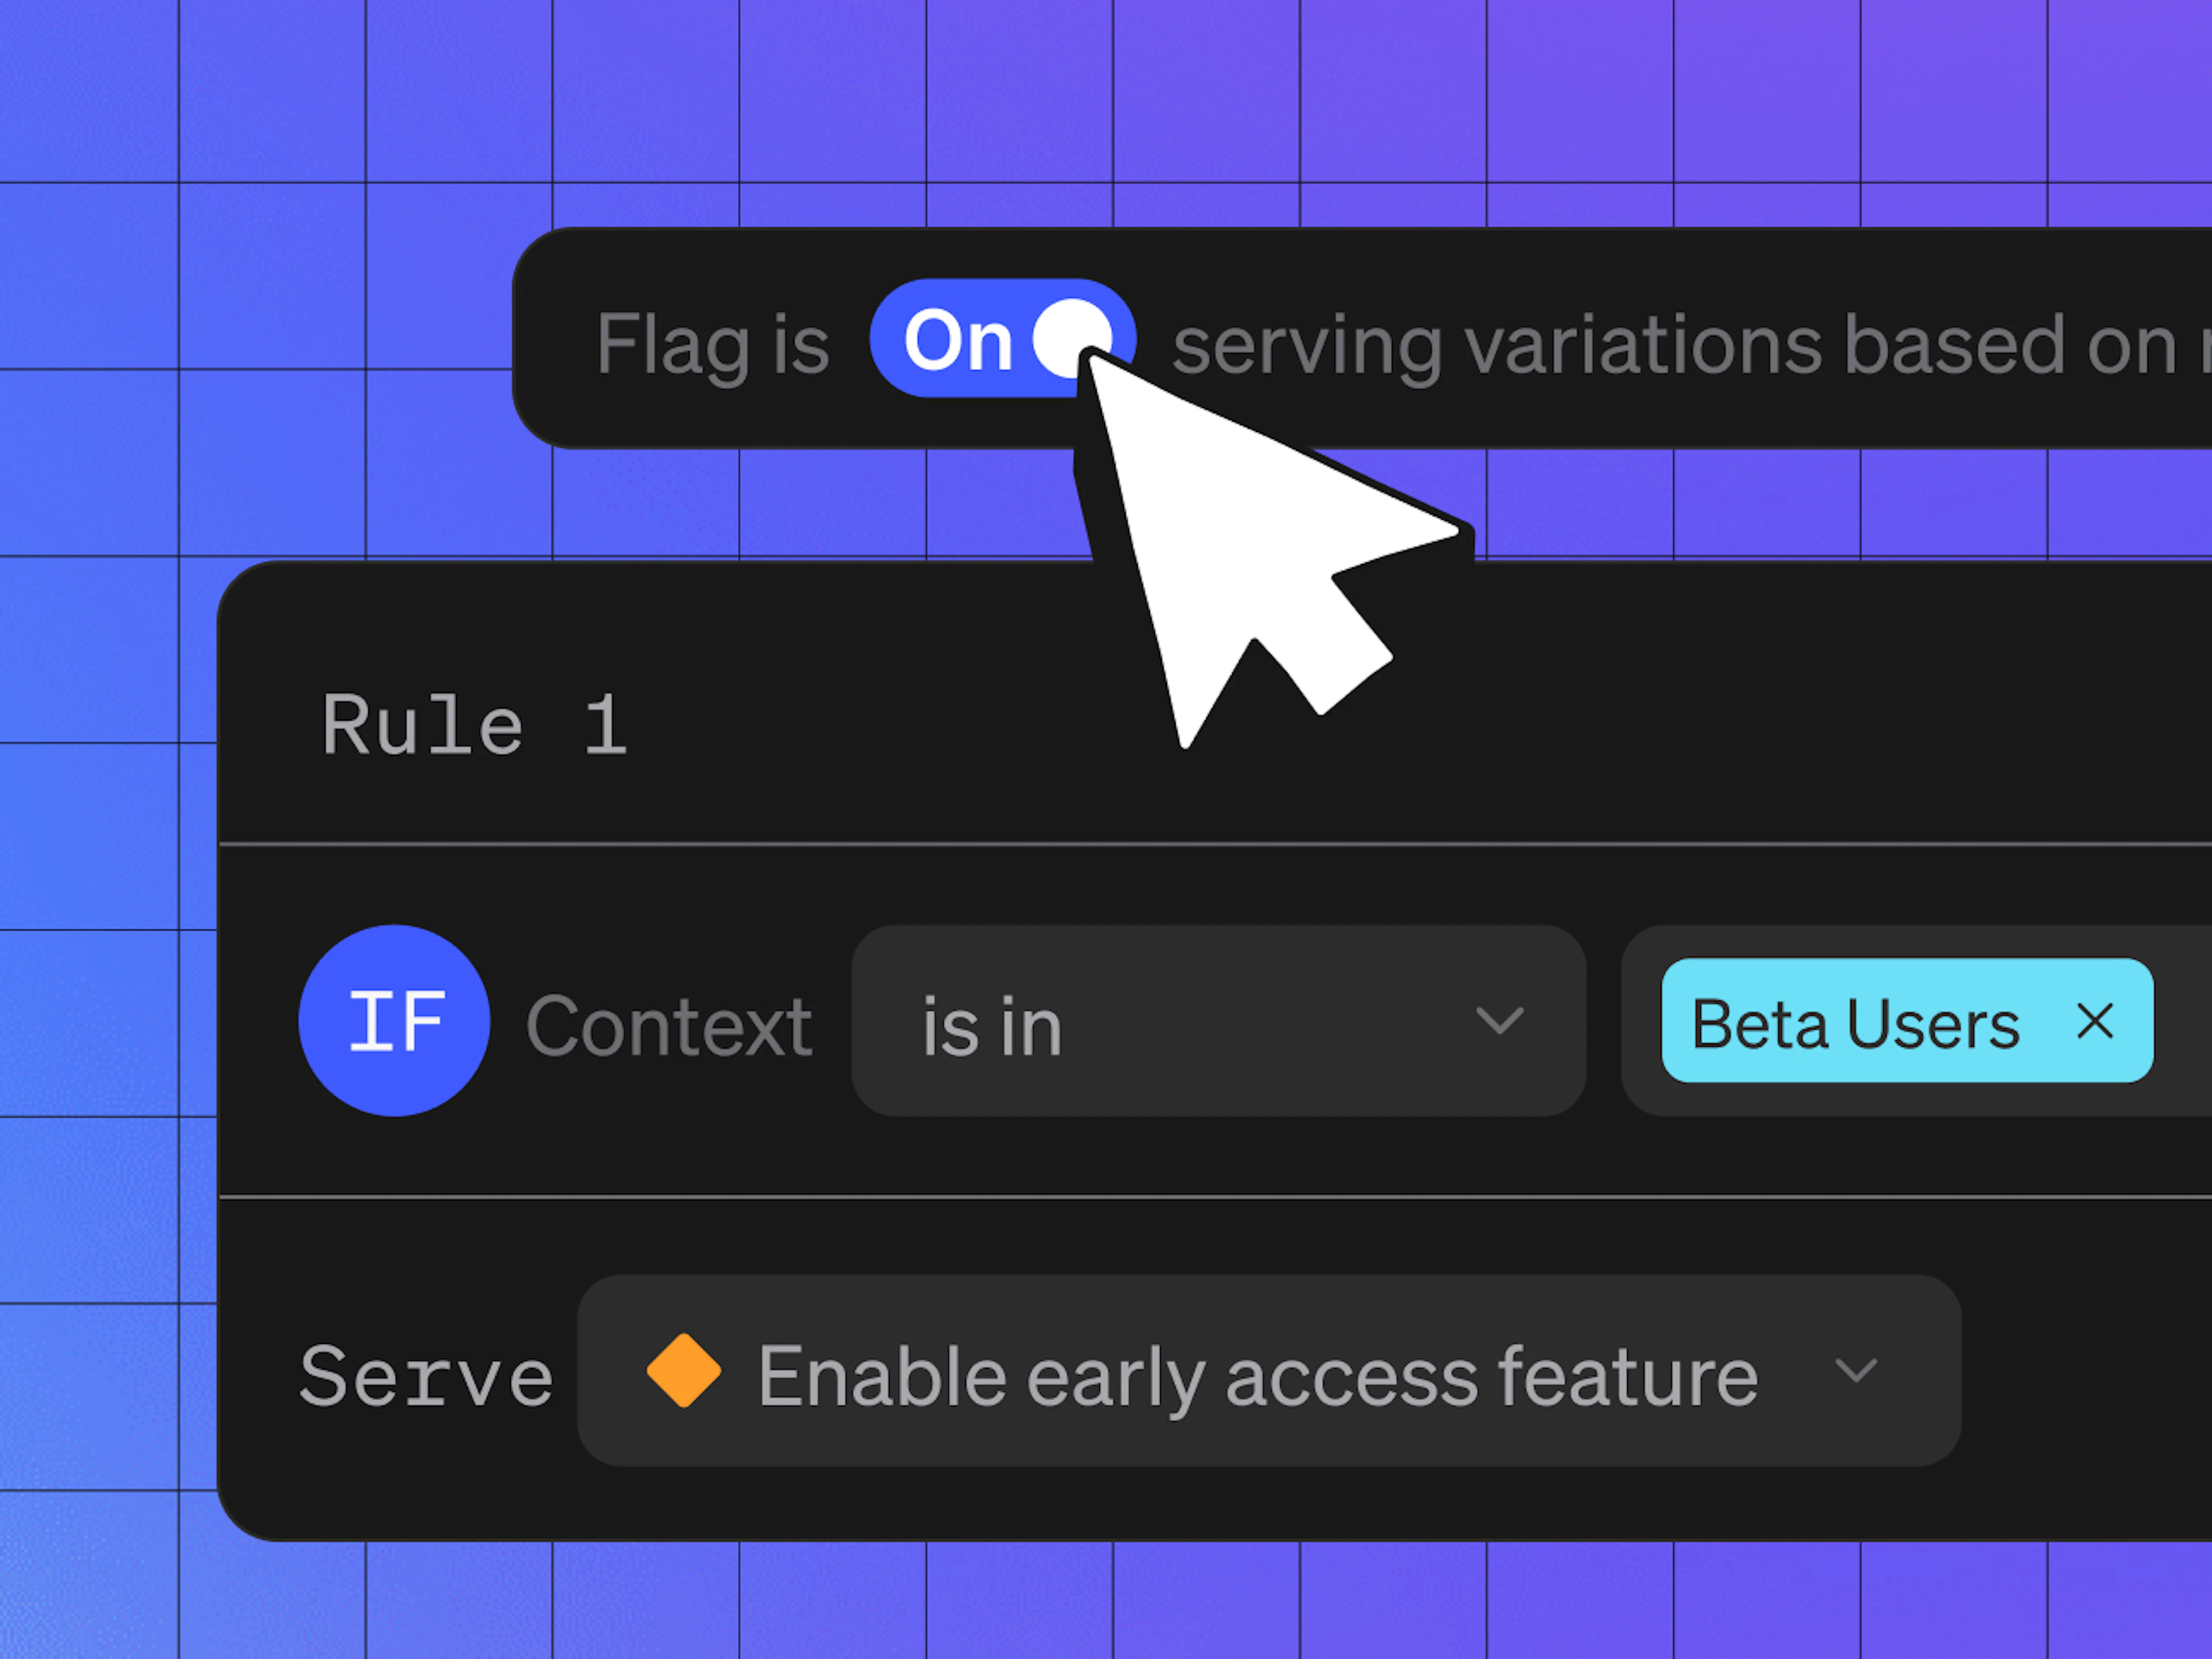Click 'is in' operator text
This screenshot has width=2212, height=1659.
991,1026
